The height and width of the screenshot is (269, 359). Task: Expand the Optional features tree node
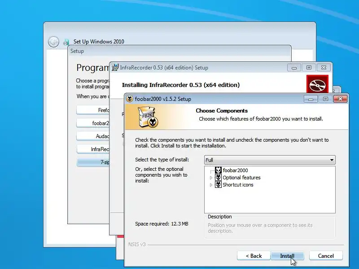(211, 178)
